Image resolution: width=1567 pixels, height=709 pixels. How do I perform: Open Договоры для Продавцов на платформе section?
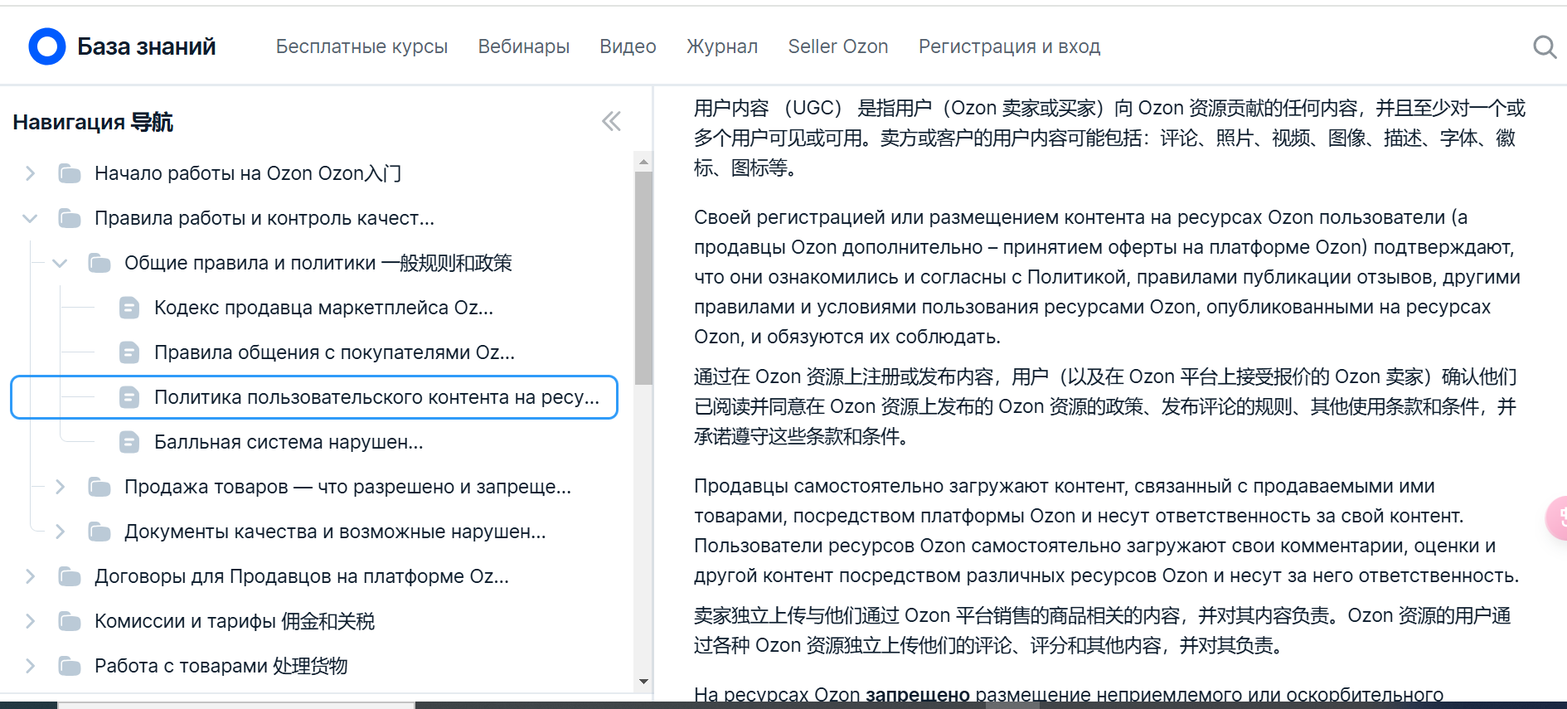pyautogui.click(x=302, y=576)
